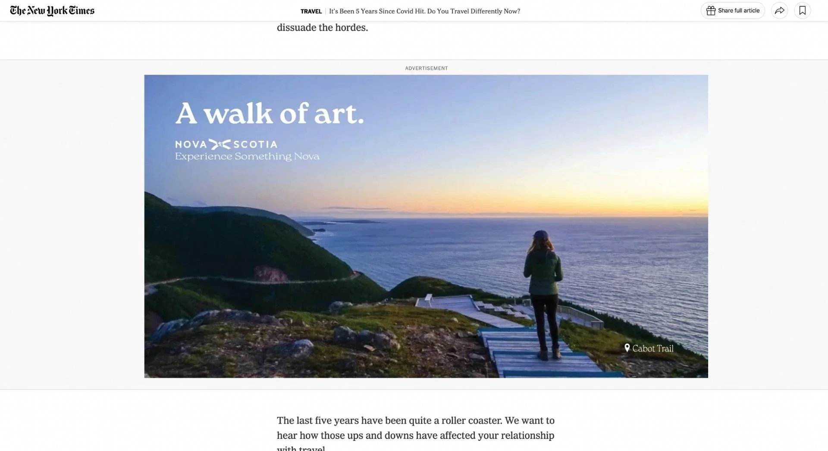Image resolution: width=828 pixels, height=451 pixels.
Task: Click the Nova Scotia logo in the ad
Action: (226, 144)
